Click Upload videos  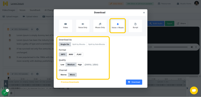(30, 17)
